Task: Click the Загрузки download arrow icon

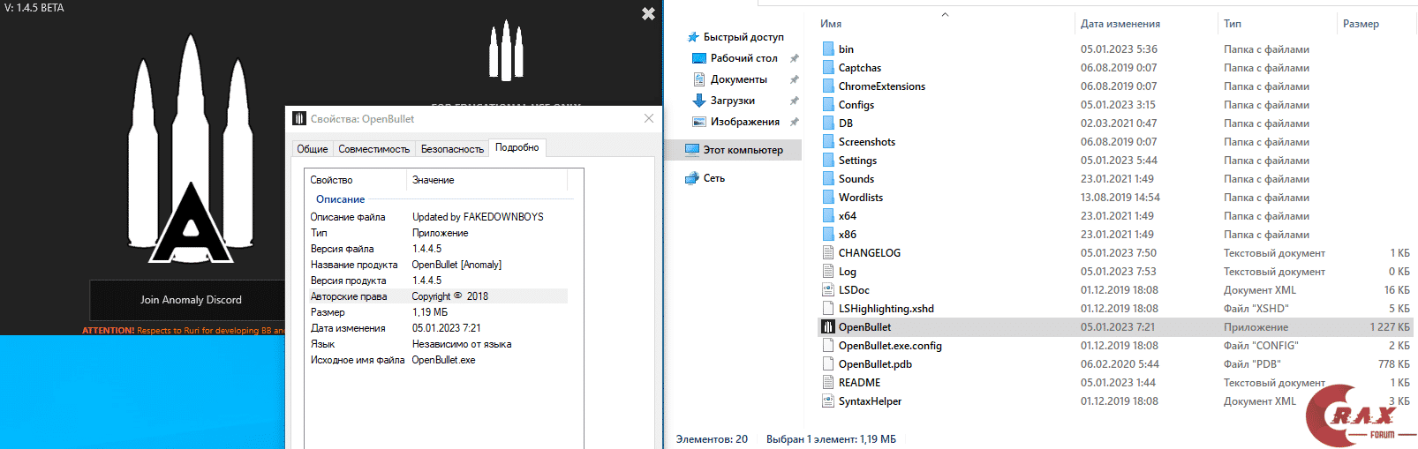Action: pyautogui.click(x=699, y=101)
